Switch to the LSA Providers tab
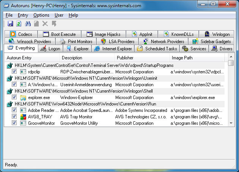Image resolution: width=239 pixels, height=172 pixels. (117, 41)
